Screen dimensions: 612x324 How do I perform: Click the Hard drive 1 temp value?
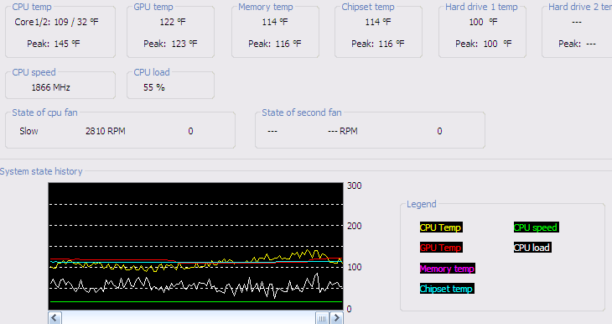[x=483, y=23]
